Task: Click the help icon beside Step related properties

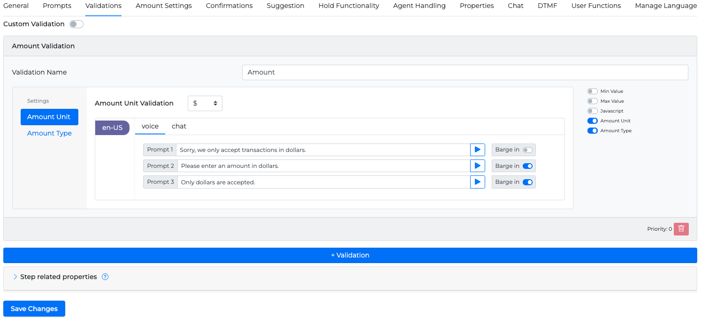Action: (105, 277)
